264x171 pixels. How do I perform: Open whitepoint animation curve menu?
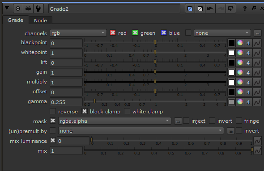tap(257, 53)
